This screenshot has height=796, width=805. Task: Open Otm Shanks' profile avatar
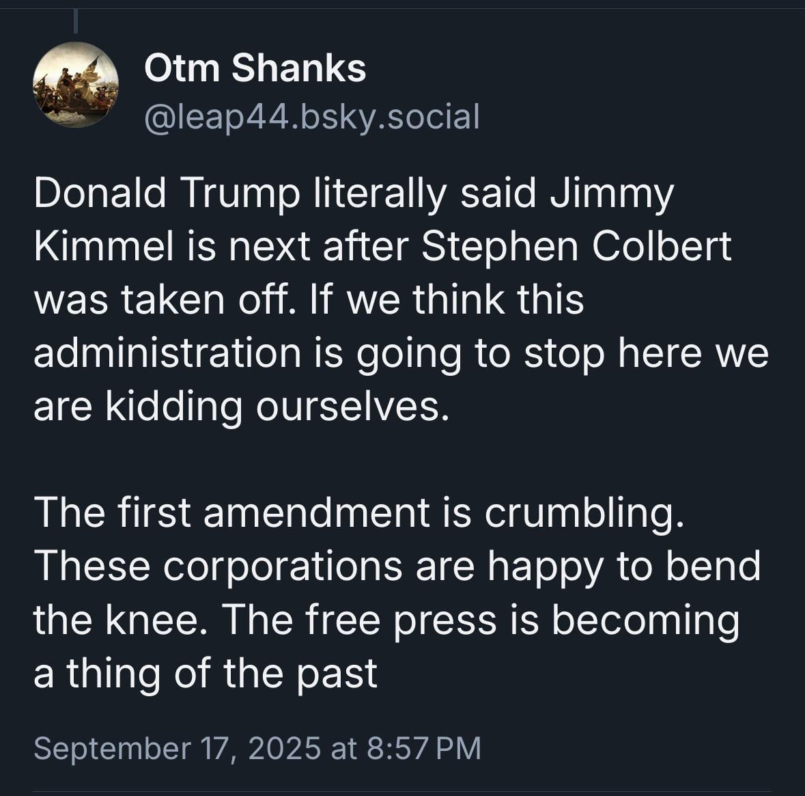[76, 85]
